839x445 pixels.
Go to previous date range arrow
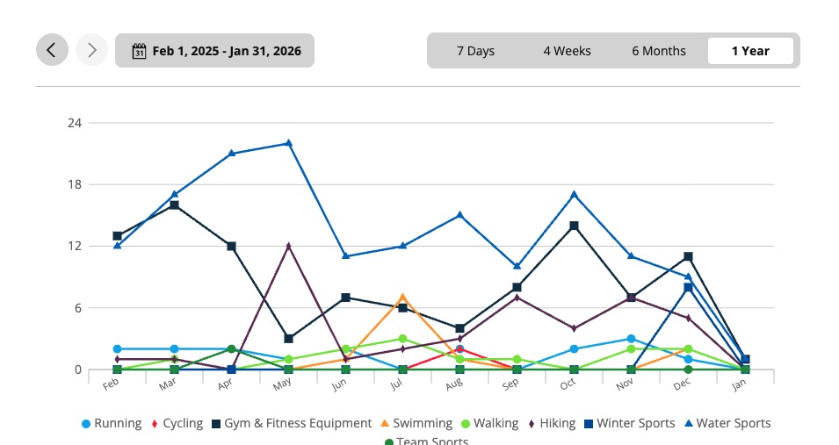[x=52, y=50]
